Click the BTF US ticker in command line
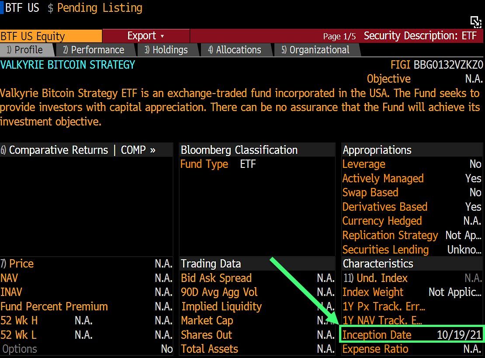The width and height of the screenshot is (485, 358). coord(22,7)
